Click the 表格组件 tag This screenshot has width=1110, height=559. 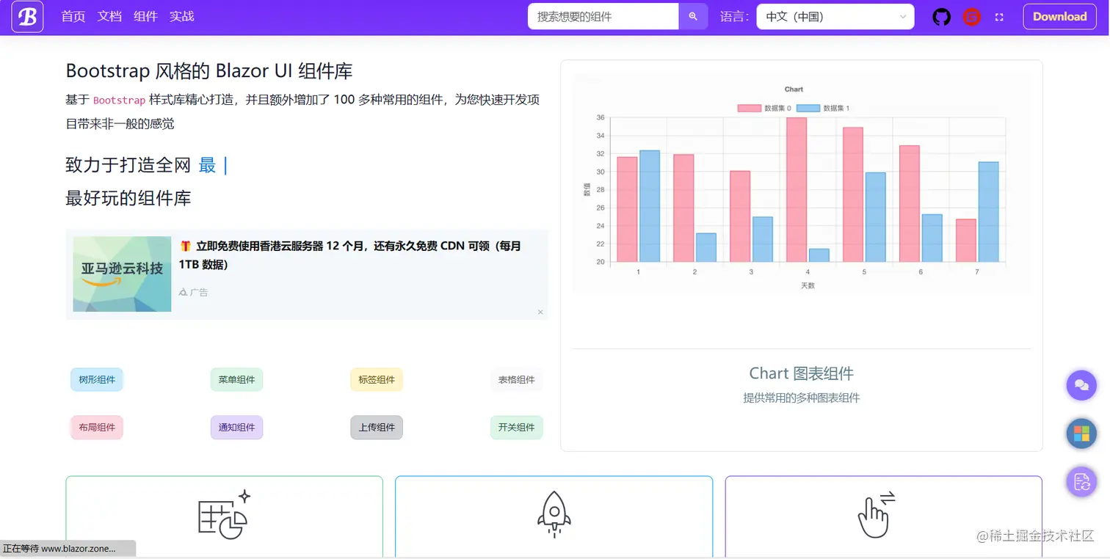click(517, 380)
